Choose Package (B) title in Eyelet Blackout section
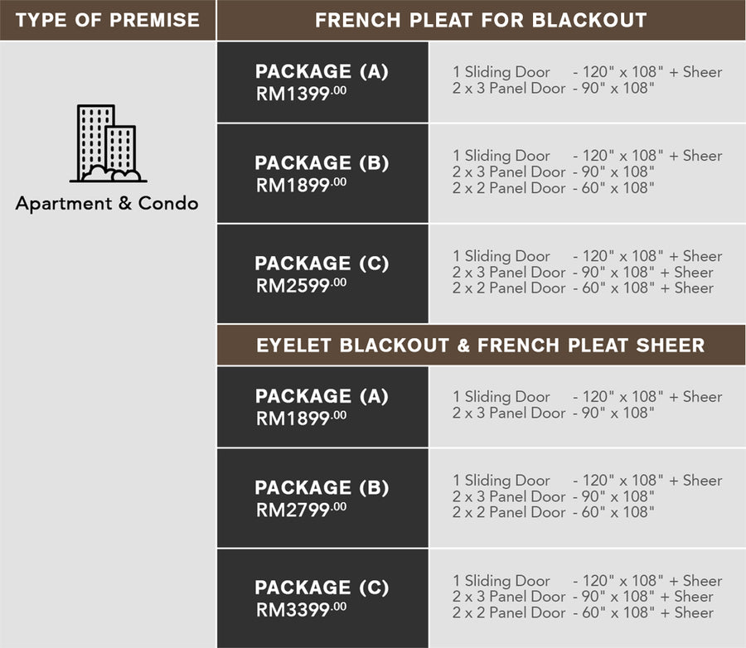The width and height of the screenshot is (746, 648). pyautogui.click(x=322, y=487)
